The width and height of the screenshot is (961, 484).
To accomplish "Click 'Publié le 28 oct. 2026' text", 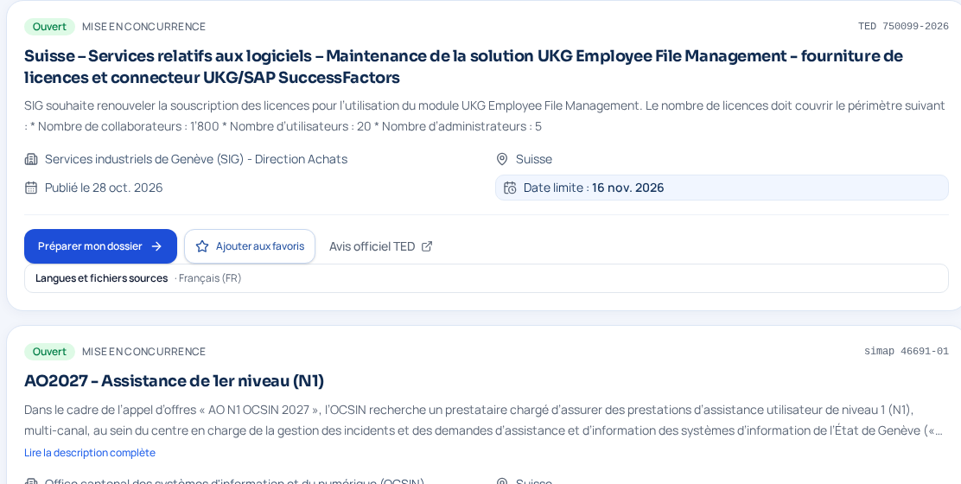I will click(x=104, y=188).
